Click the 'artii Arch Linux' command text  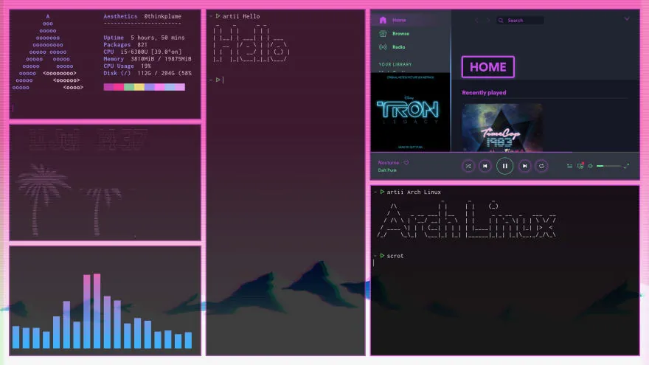coord(414,192)
